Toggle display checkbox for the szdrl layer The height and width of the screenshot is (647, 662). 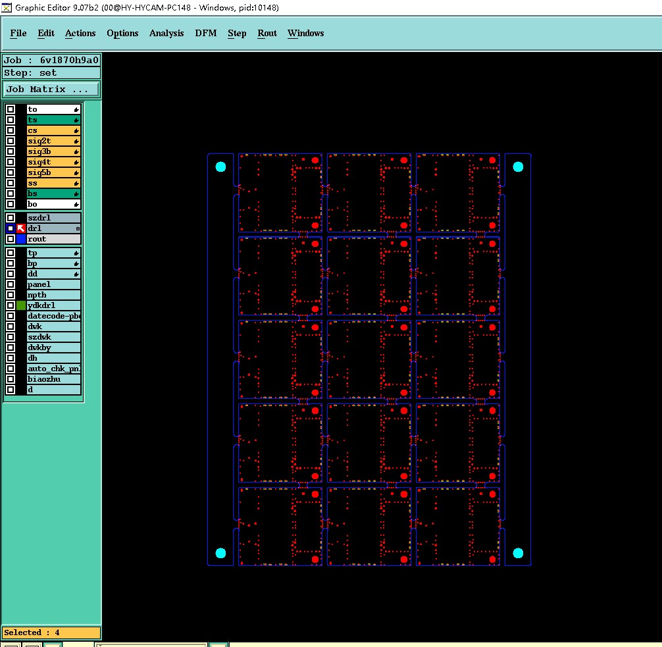(x=11, y=218)
